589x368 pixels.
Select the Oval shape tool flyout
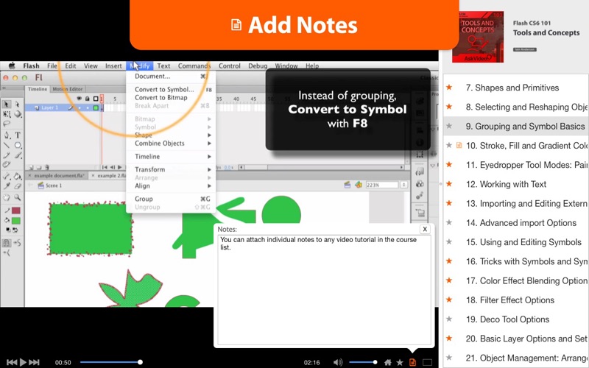(x=17, y=145)
